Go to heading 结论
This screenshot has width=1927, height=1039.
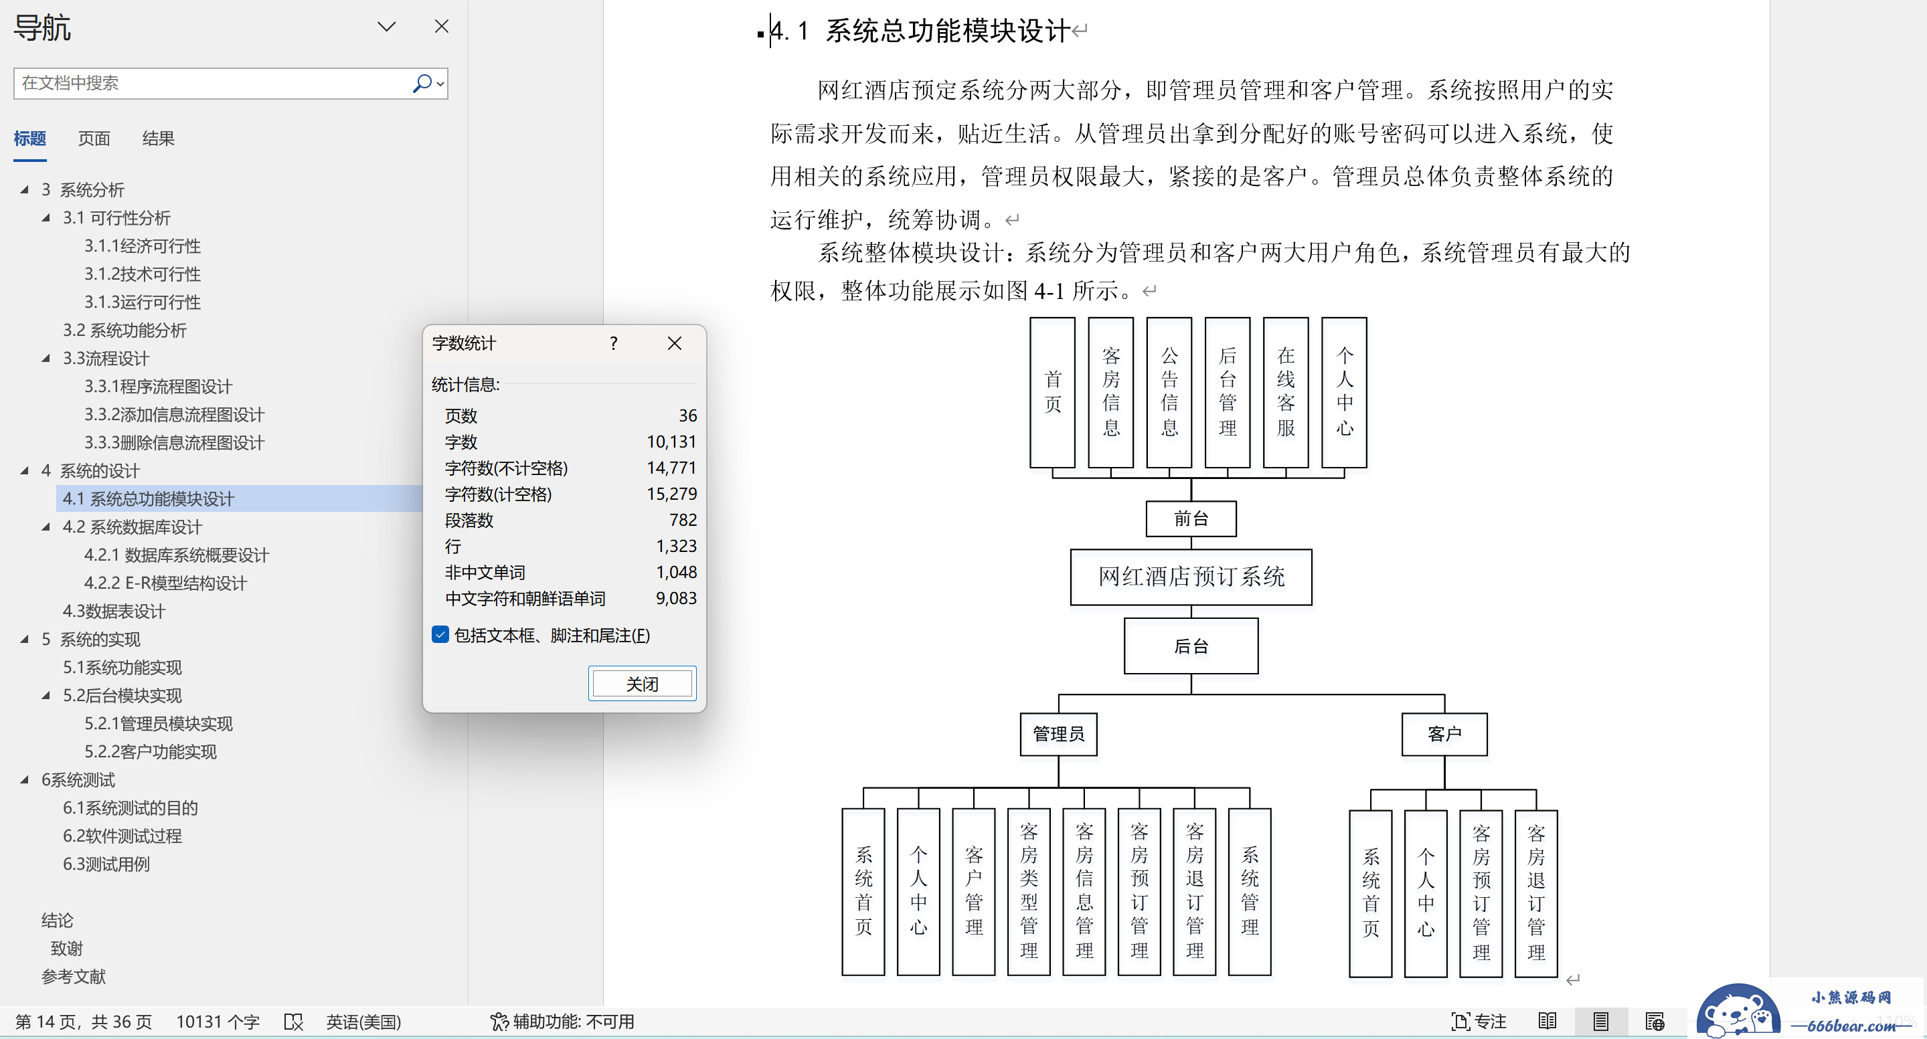pyautogui.click(x=57, y=920)
